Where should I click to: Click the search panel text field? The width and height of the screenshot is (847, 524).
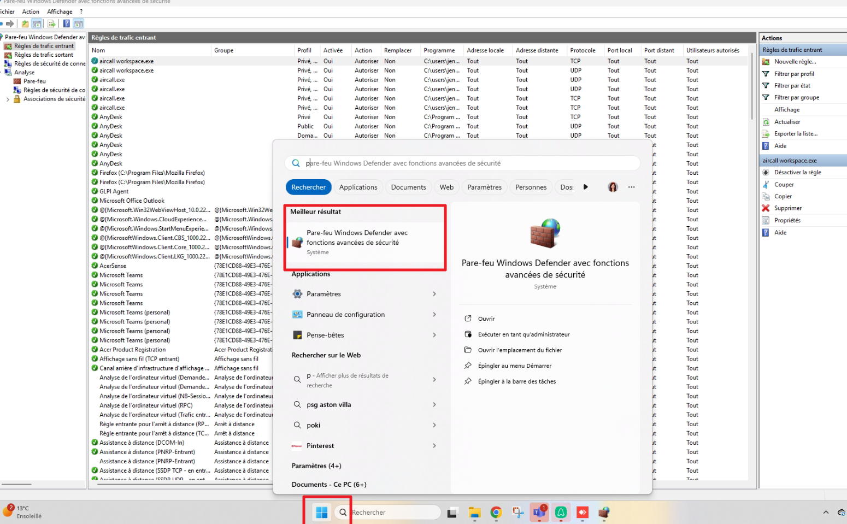tap(462, 163)
